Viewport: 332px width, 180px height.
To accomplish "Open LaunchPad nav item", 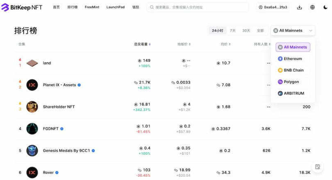I will [x=116, y=7].
